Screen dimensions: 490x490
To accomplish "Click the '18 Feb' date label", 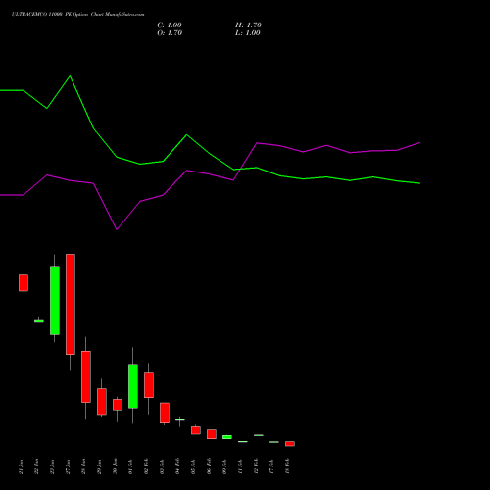I will (x=288, y=466).
